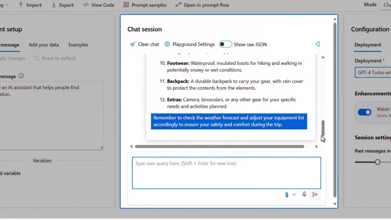Click the Clear chat label

coord(148,44)
